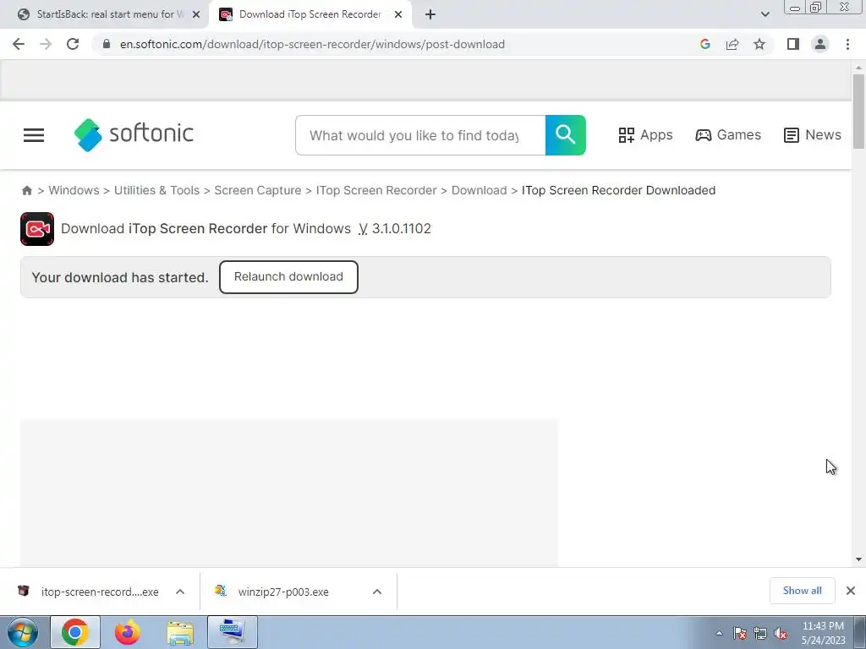866x649 pixels.
Task: Click the page vertical scrollbar thumb
Action: pyautogui.click(x=858, y=112)
